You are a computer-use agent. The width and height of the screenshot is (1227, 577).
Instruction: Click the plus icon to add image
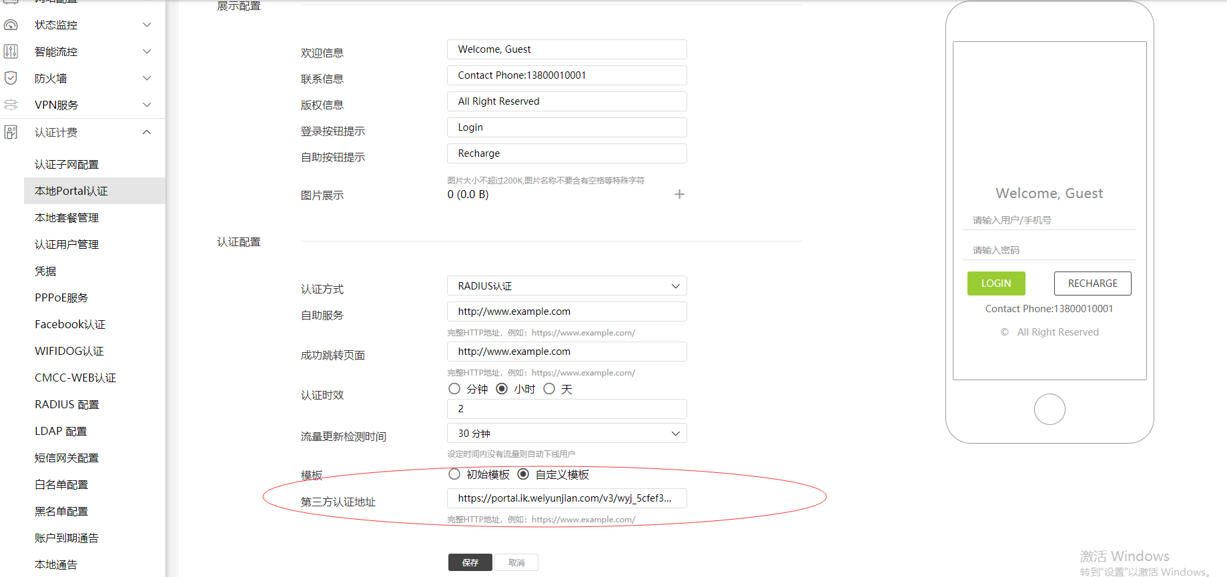coord(679,194)
